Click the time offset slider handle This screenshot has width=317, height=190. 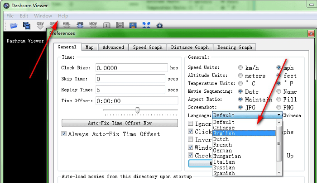[x=138, y=110]
